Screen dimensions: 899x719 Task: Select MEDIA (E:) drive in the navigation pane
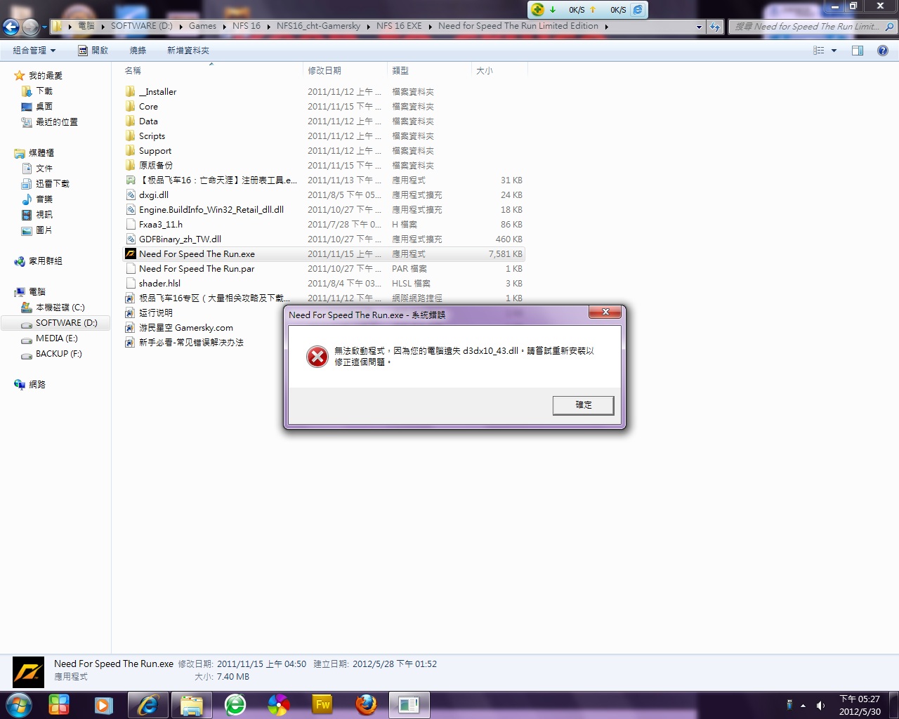click(x=57, y=338)
